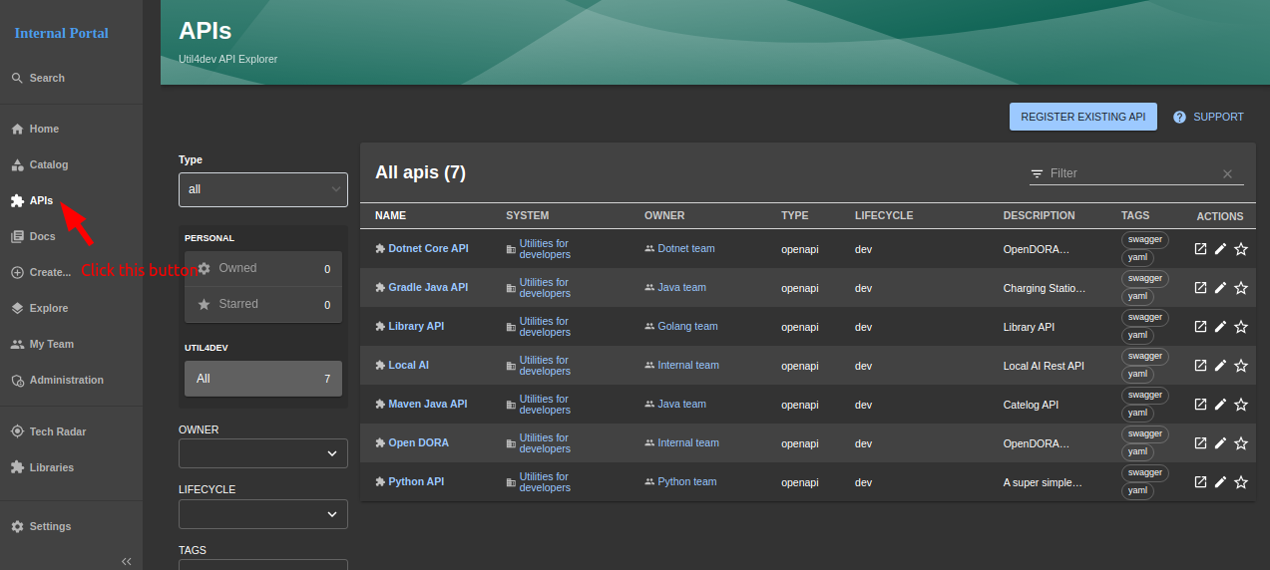The height and width of the screenshot is (570, 1270).
Task: Select the Starred personal filter
Action: click(263, 304)
